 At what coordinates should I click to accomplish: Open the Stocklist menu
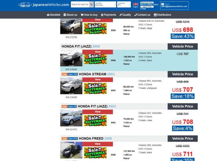pyautogui.click(x=54, y=15)
